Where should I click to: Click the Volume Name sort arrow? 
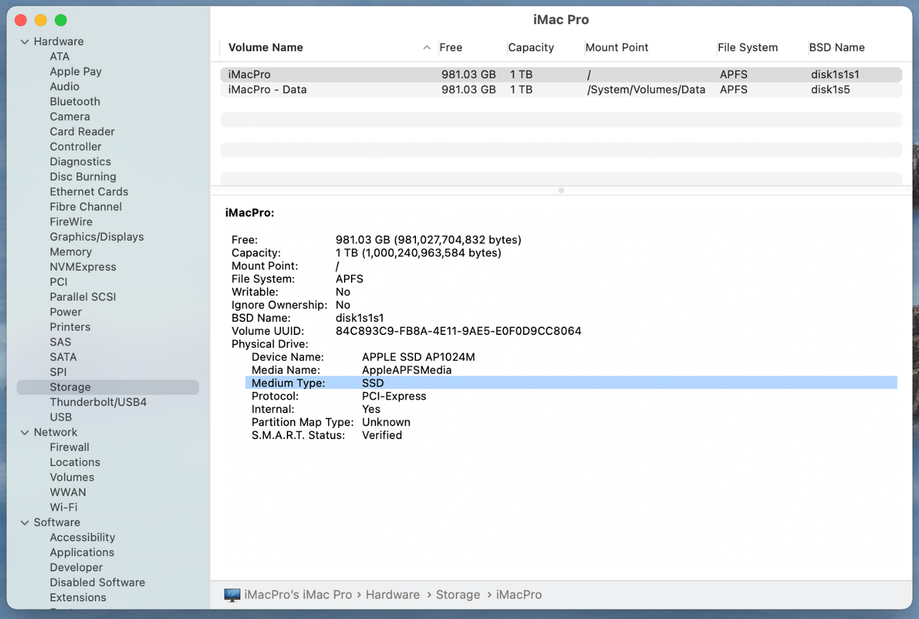427,48
